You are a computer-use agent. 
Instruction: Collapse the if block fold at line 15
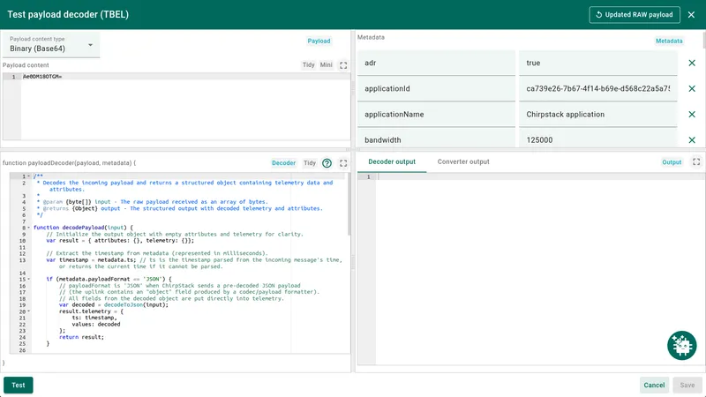coord(29,279)
